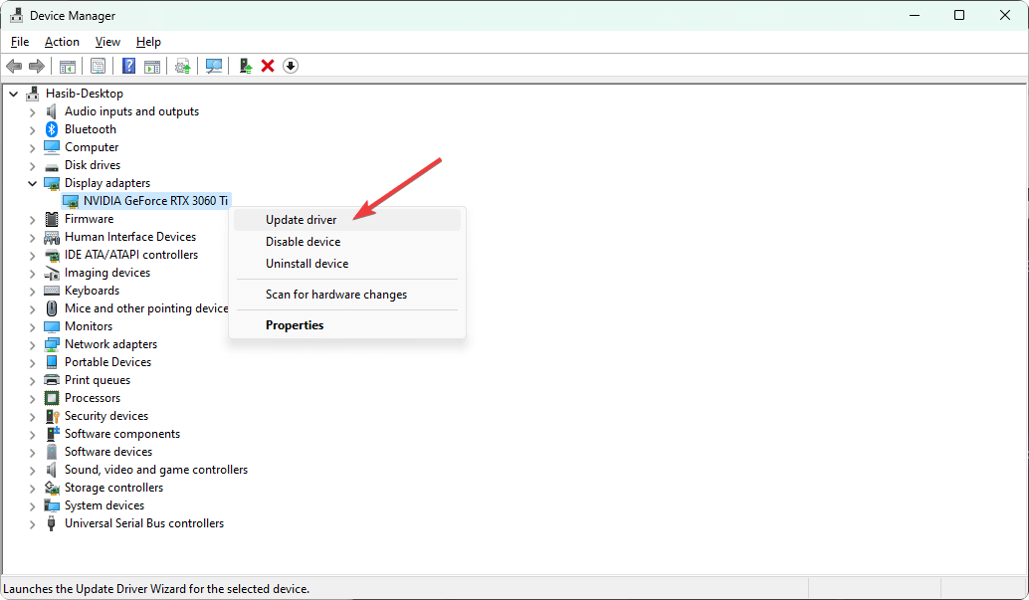Select the Security devices label
The height and width of the screenshot is (600, 1029).
coord(106,416)
